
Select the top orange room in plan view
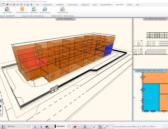click(x=156, y=78)
